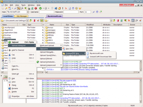Screen dimensions: 143x107
Task: Click the gray Upload arrow toolbar icon
Action: tap(46, 8)
